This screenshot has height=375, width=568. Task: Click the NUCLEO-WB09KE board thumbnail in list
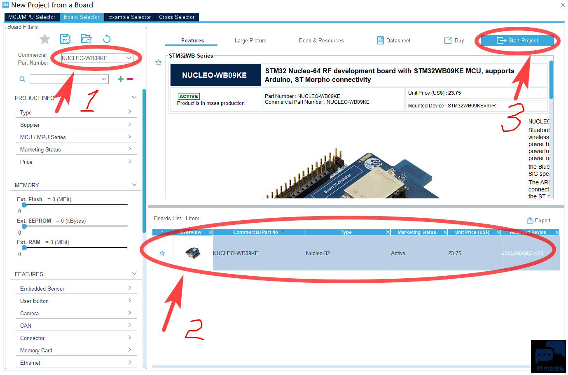[193, 253]
